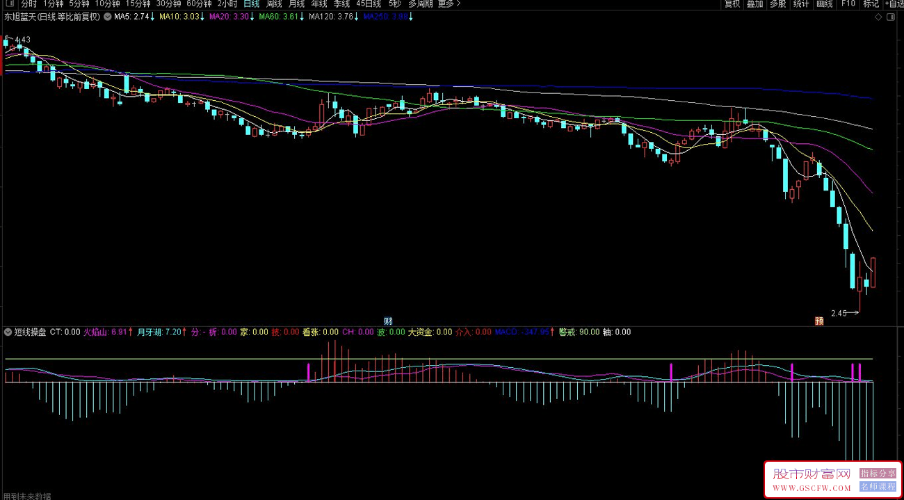904x500 pixels.
Task: Open the 画线 drawing tools
Action: [825, 3]
